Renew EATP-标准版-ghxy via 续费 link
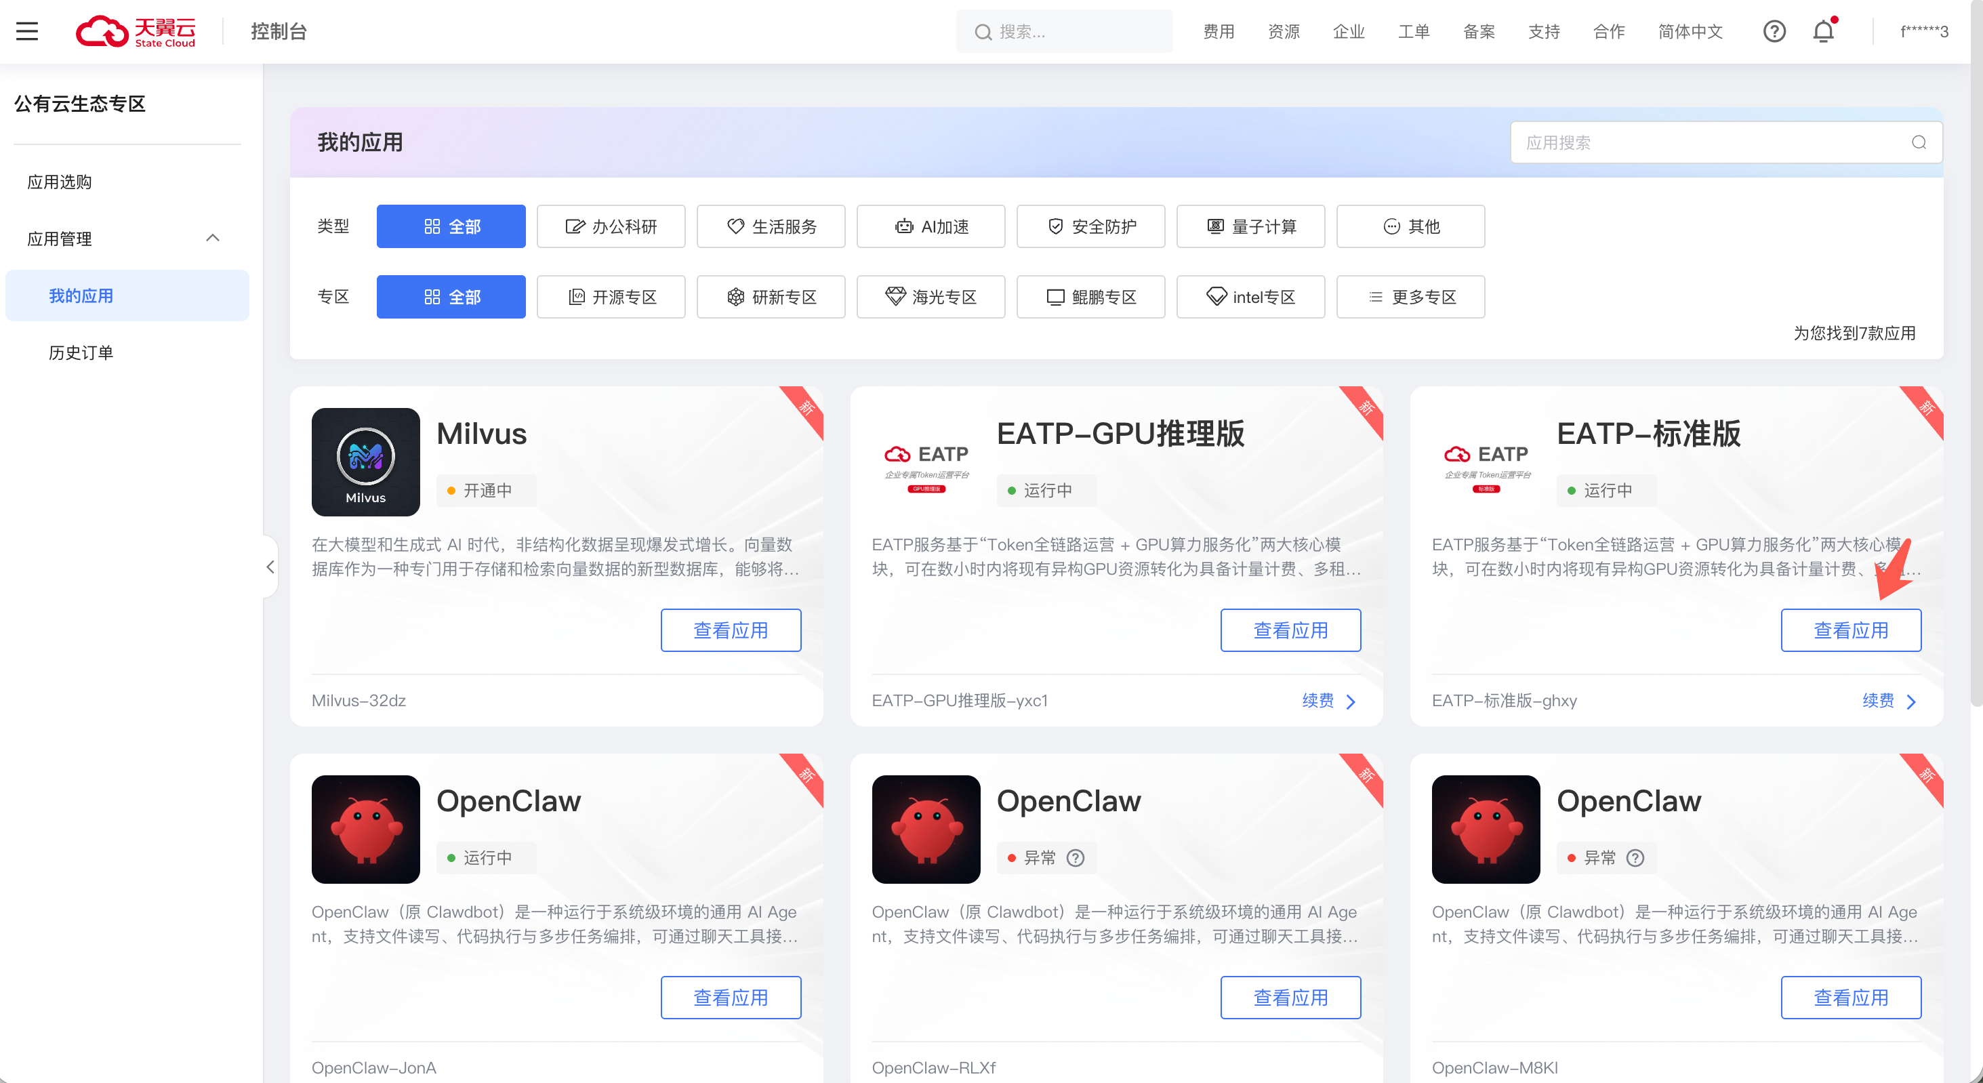The width and height of the screenshot is (1983, 1083). click(1879, 701)
